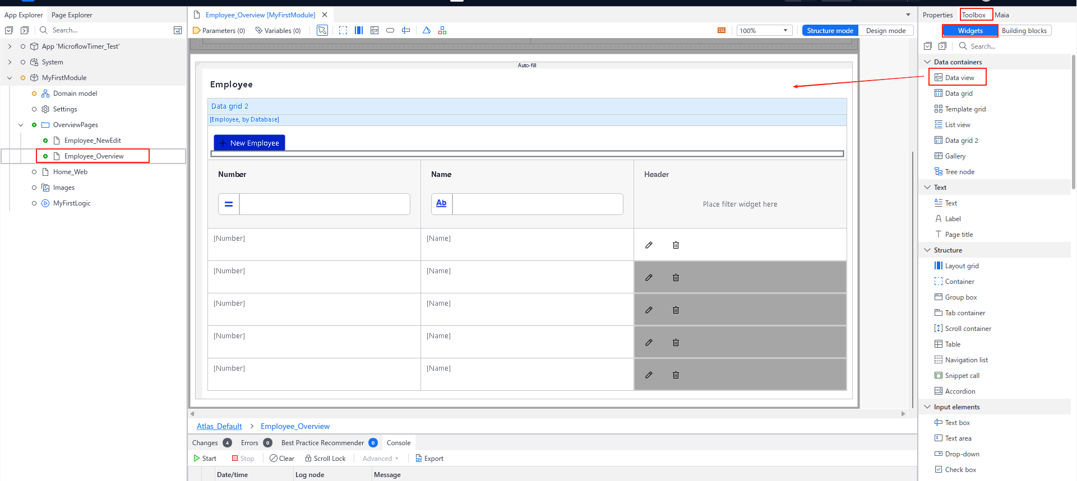Click Clear in Console toolbar

click(282, 459)
